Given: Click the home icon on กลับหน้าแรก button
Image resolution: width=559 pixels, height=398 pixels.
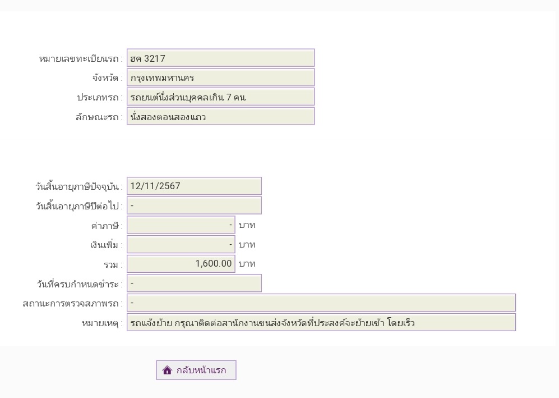Looking at the screenshot, I should point(167,370).
